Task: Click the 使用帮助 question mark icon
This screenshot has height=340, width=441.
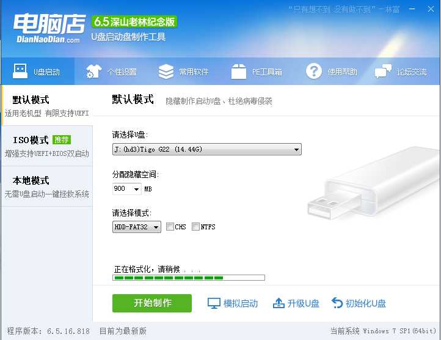Action: pos(314,72)
